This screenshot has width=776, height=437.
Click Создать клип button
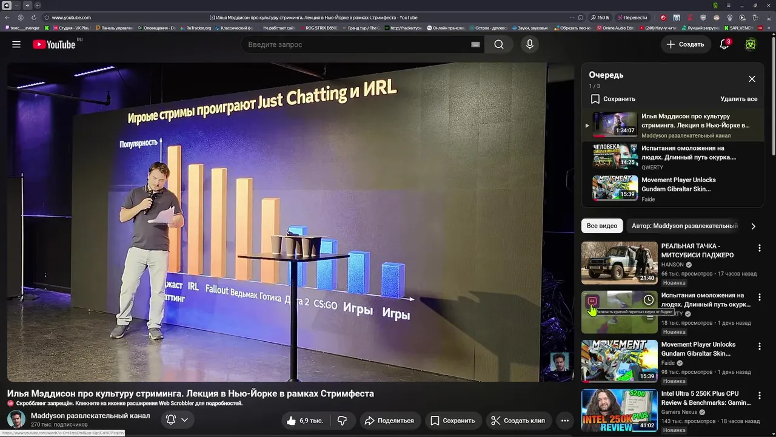click(518, 421)
